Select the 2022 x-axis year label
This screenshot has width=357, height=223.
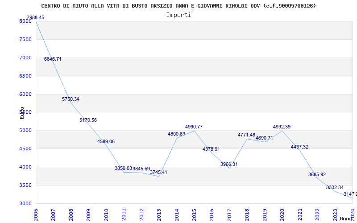tap(318, 215)
